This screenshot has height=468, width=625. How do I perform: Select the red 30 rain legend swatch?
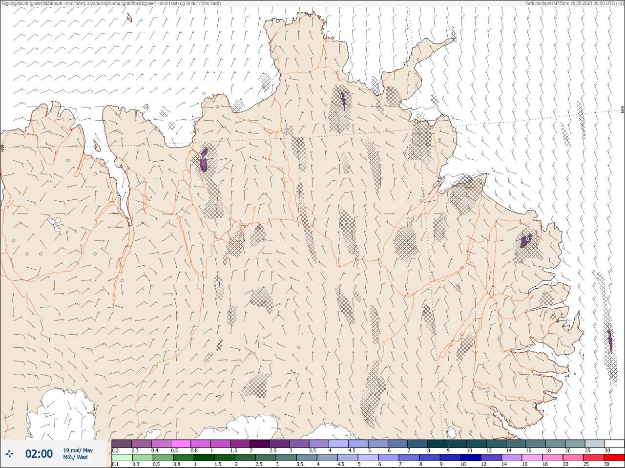614,458
